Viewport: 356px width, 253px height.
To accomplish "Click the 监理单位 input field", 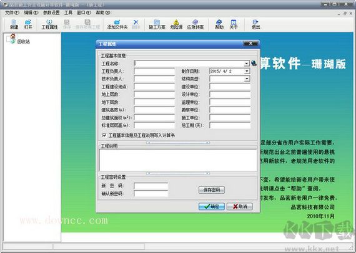I will tap(230, 102).
